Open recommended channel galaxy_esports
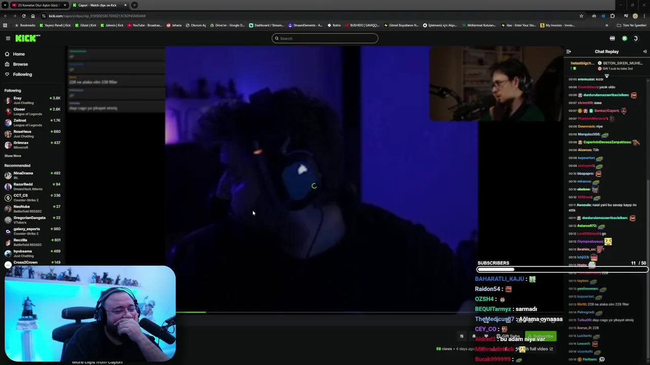The width and height of the screenshot is (650, 365). point(32,231)
